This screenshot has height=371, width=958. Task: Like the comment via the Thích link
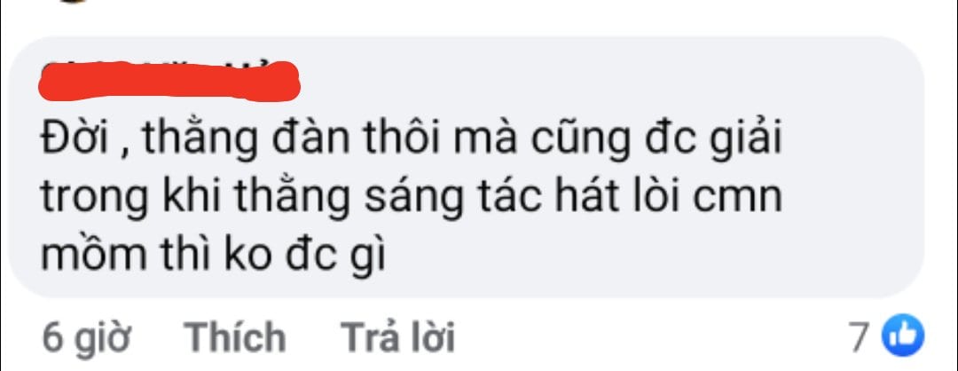pyautogui.click(x=235, y=337)
